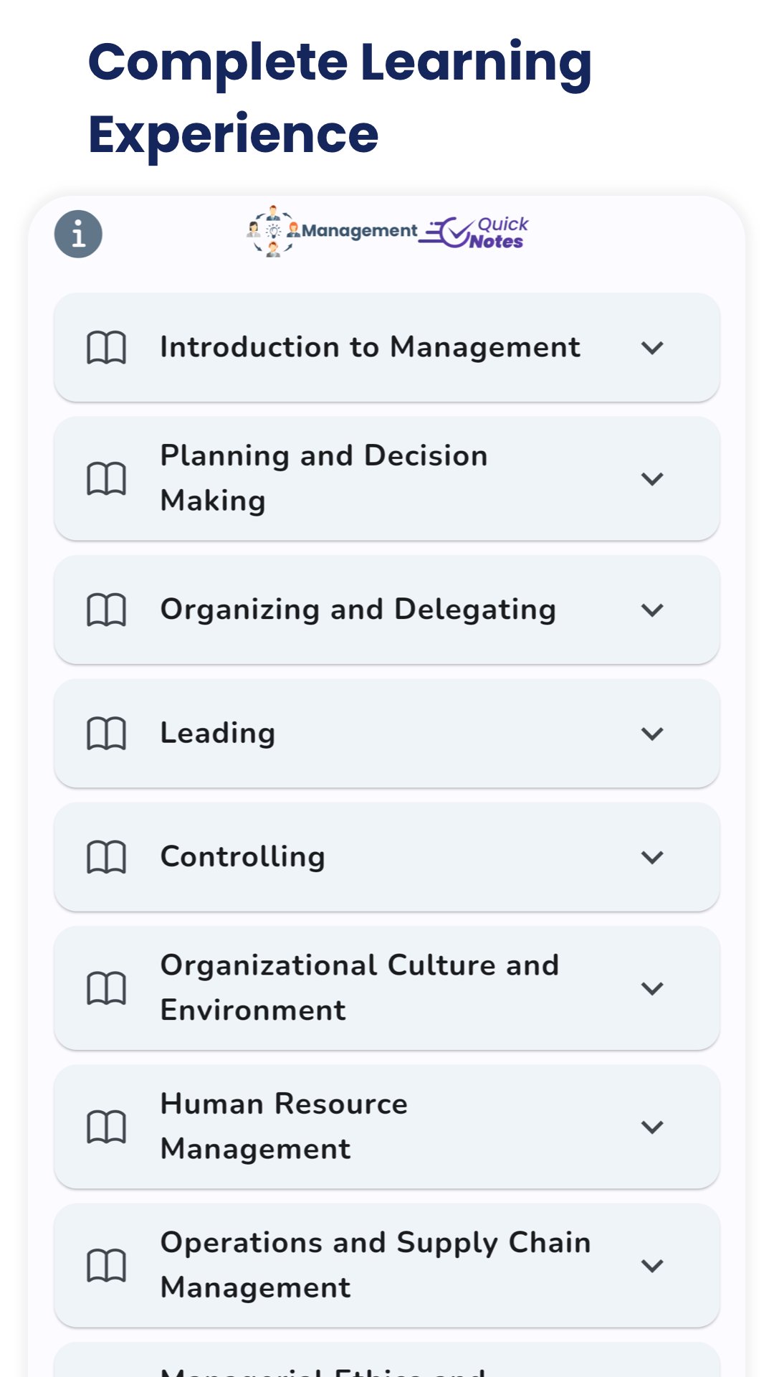Open the info icon at top left
The width and height of the screenshot is (774, 1377).
click(79, 233)
